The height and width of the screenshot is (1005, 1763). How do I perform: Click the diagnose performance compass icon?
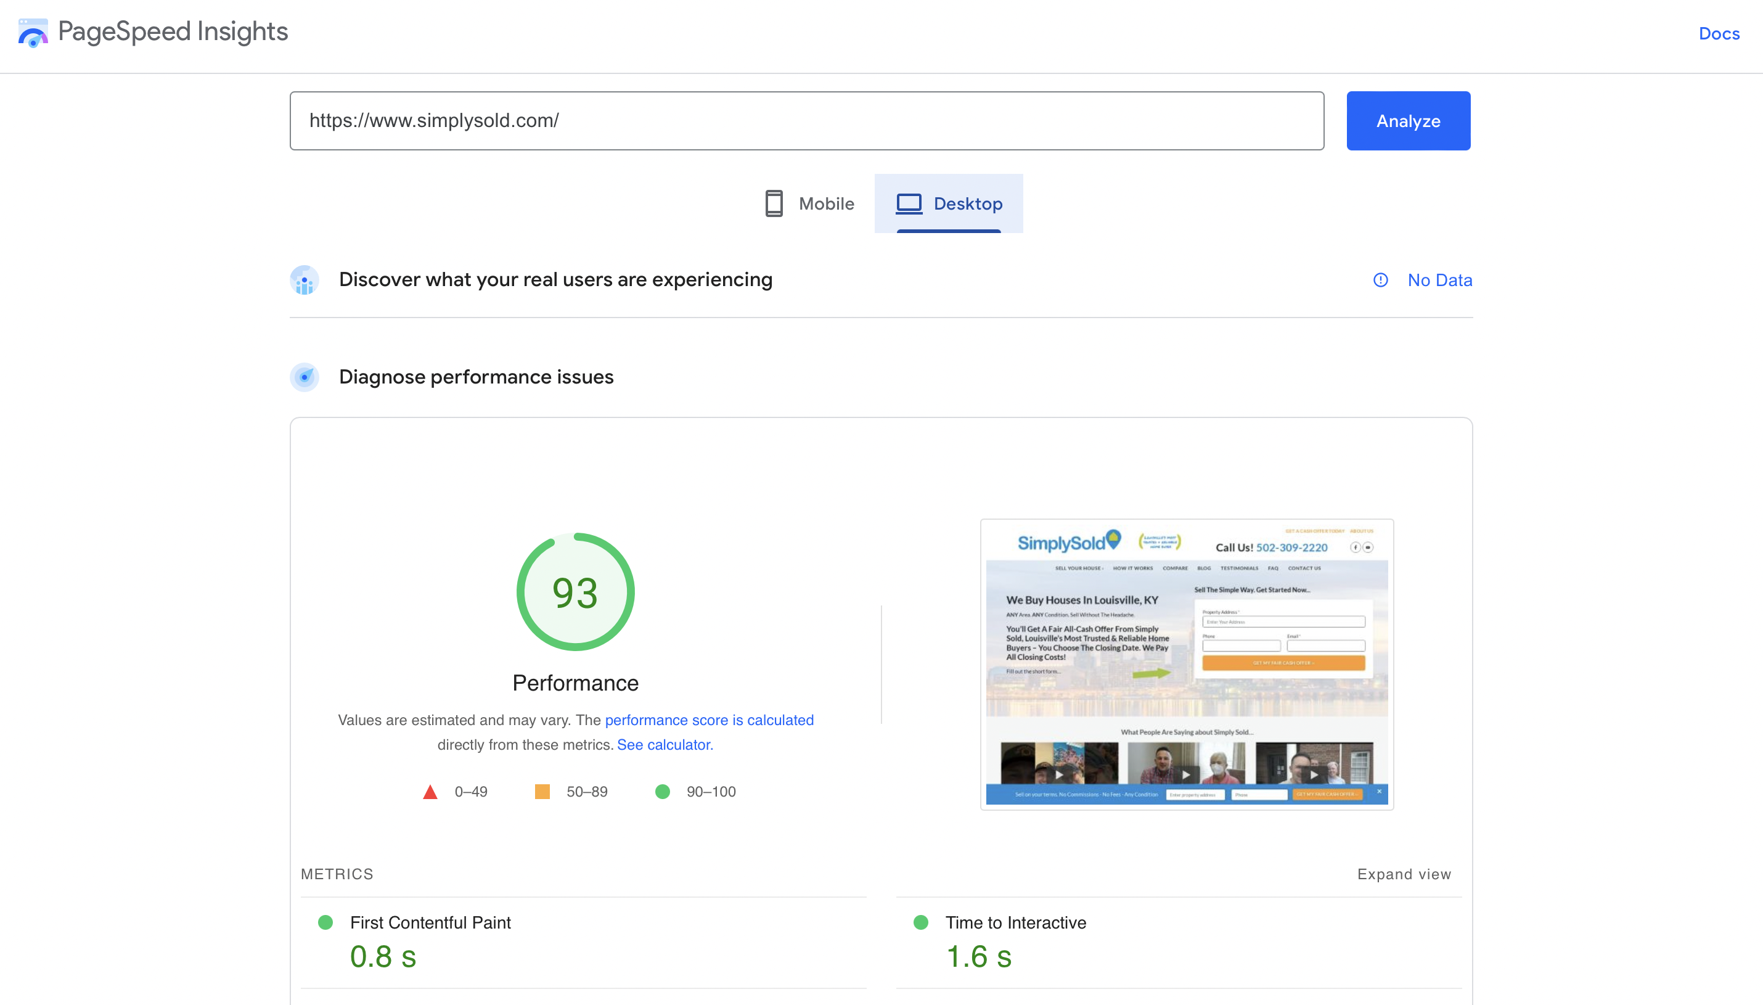point(305,377)
